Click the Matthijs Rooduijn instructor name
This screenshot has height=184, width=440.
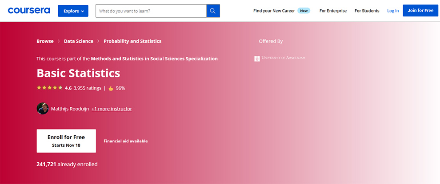click(70, 109)
